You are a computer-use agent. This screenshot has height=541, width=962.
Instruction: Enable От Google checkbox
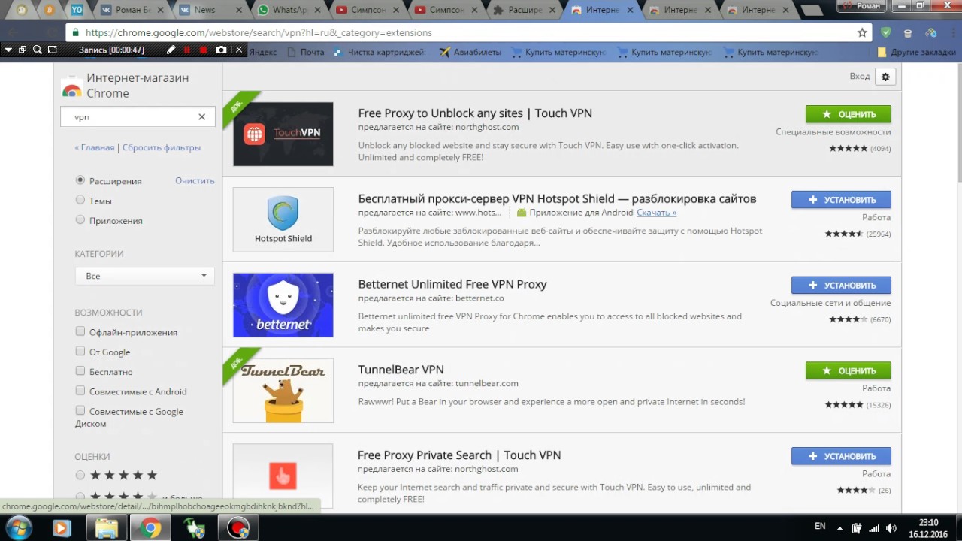pos(80,351)
